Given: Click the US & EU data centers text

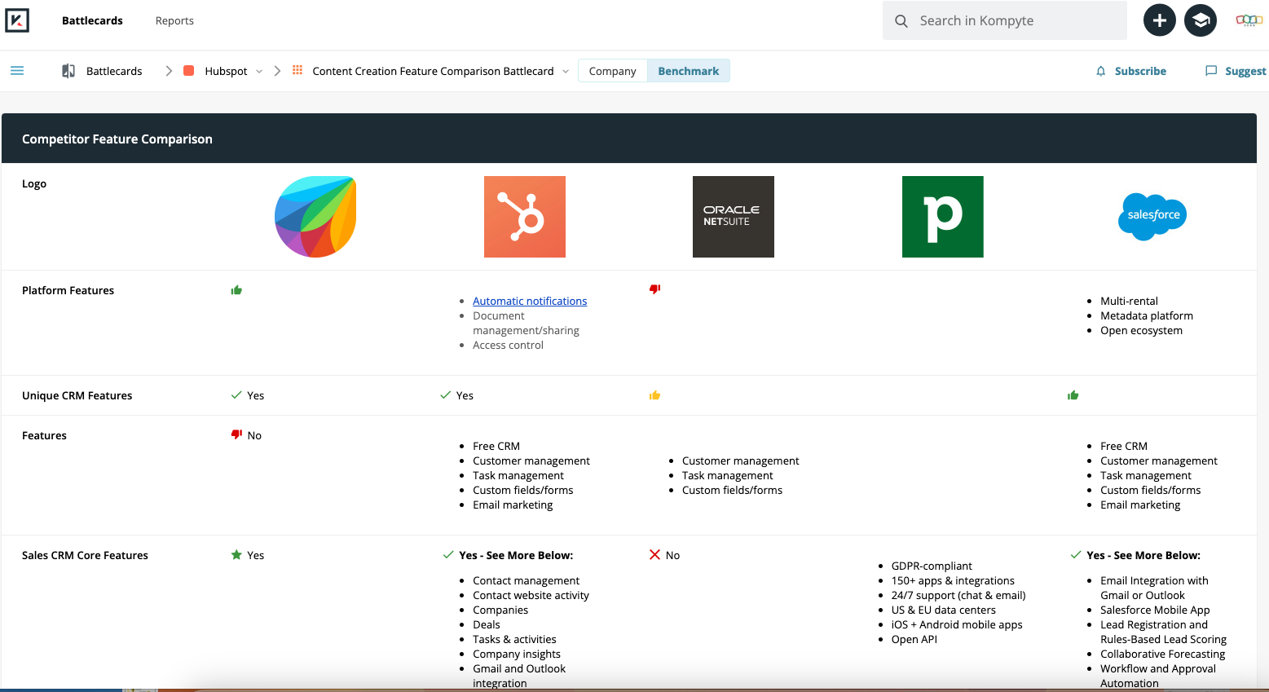Looking at the screenshot, I should (x=943, y=610).
